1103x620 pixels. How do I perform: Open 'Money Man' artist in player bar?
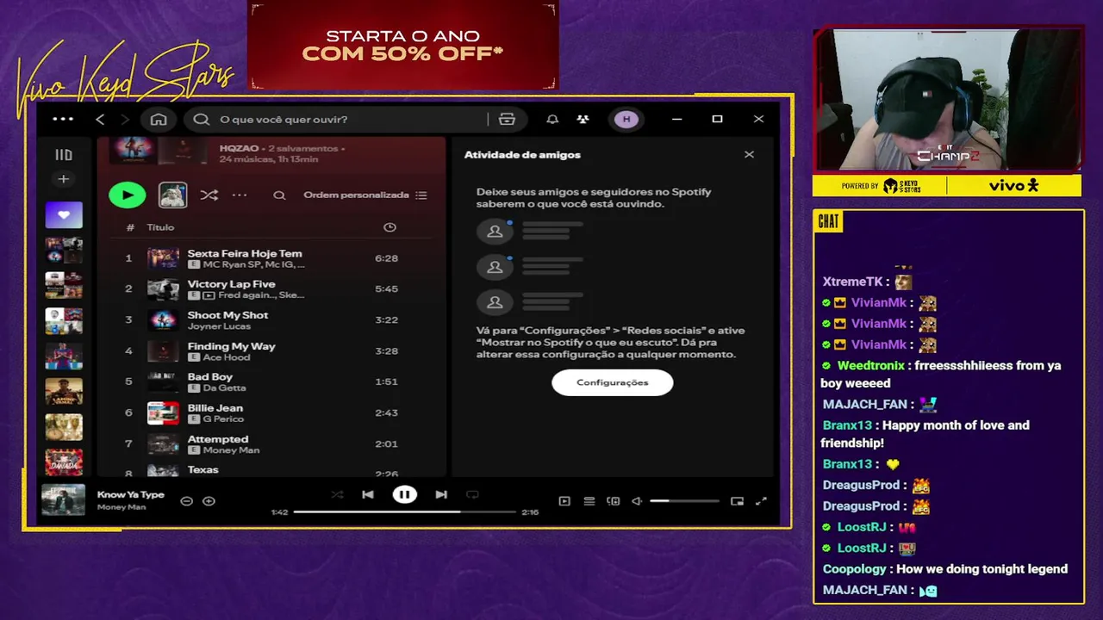[x=122, y=507]
